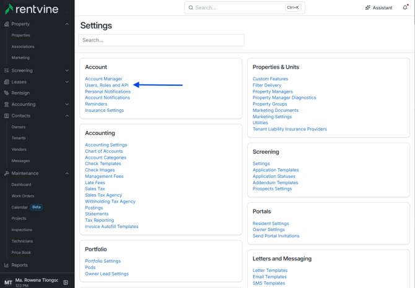Open Reminders link

coord(96,104)
